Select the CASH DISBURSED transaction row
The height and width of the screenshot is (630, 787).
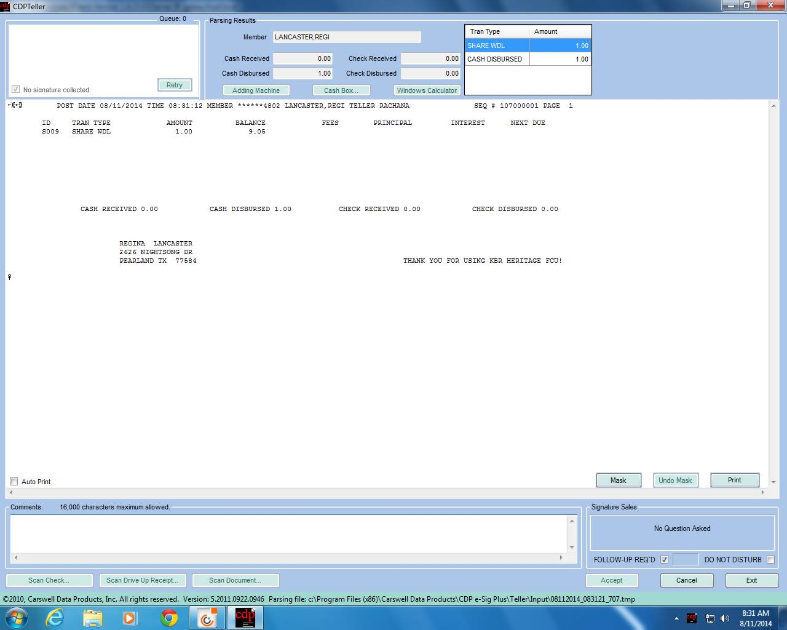coord(528,59)
